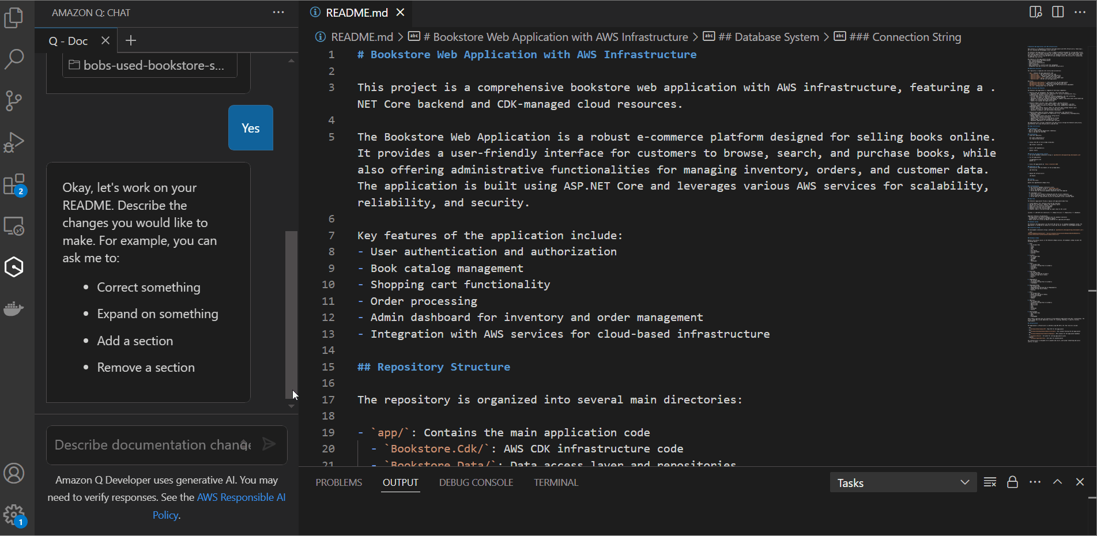
Task: Open the Explorer view in activity bar
Action: pos(14,17)
